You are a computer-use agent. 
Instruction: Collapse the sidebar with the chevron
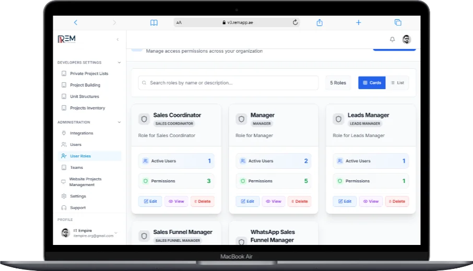tap(117, 40)
